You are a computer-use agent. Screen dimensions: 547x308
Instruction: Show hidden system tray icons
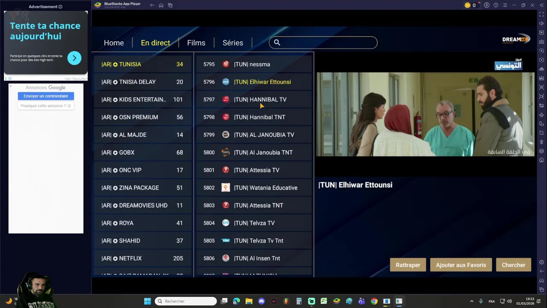point(471,301)
